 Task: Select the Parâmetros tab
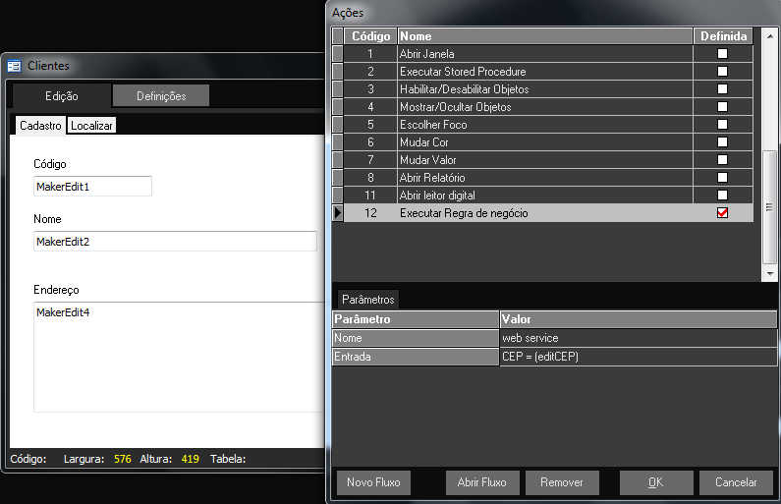368,299
